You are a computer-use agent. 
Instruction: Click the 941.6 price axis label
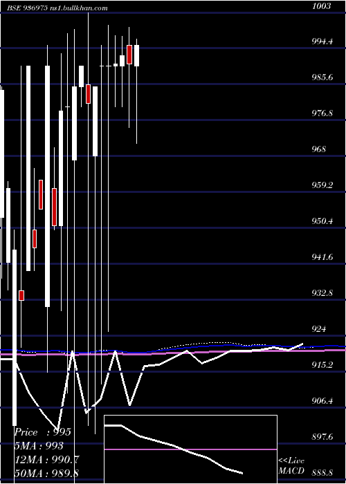pyautogui.click(x=322, y=257)
